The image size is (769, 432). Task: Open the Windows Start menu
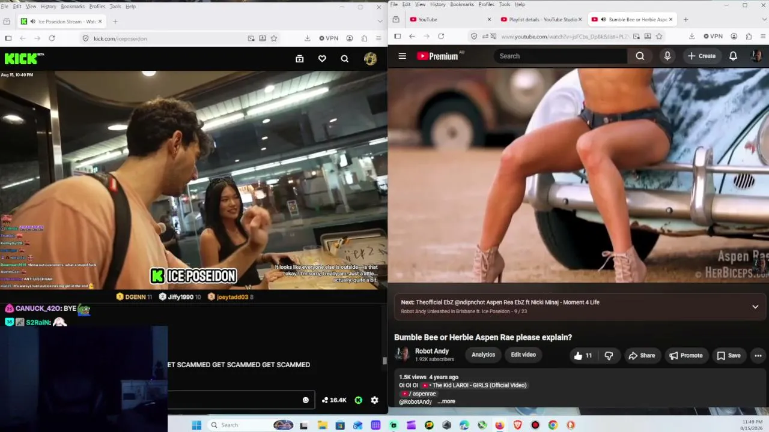pos(196,425)
